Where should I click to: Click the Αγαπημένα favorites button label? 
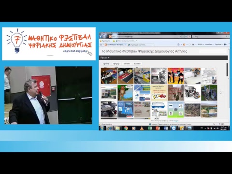coord(106,41)
